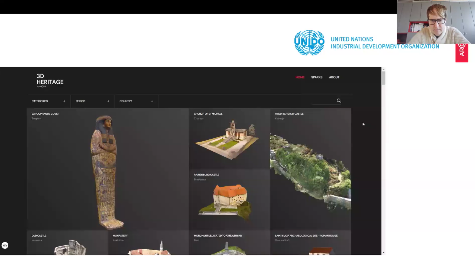Screen dimensions: 475x264
Task: Open the About page link
Action: pyautogui.click(x=334, y=77)
